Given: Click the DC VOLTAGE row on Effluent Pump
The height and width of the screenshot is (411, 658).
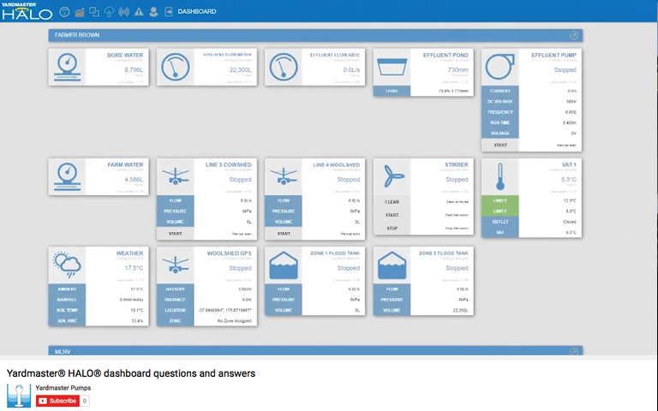Looking at the screenshot, I should (532, 102).
